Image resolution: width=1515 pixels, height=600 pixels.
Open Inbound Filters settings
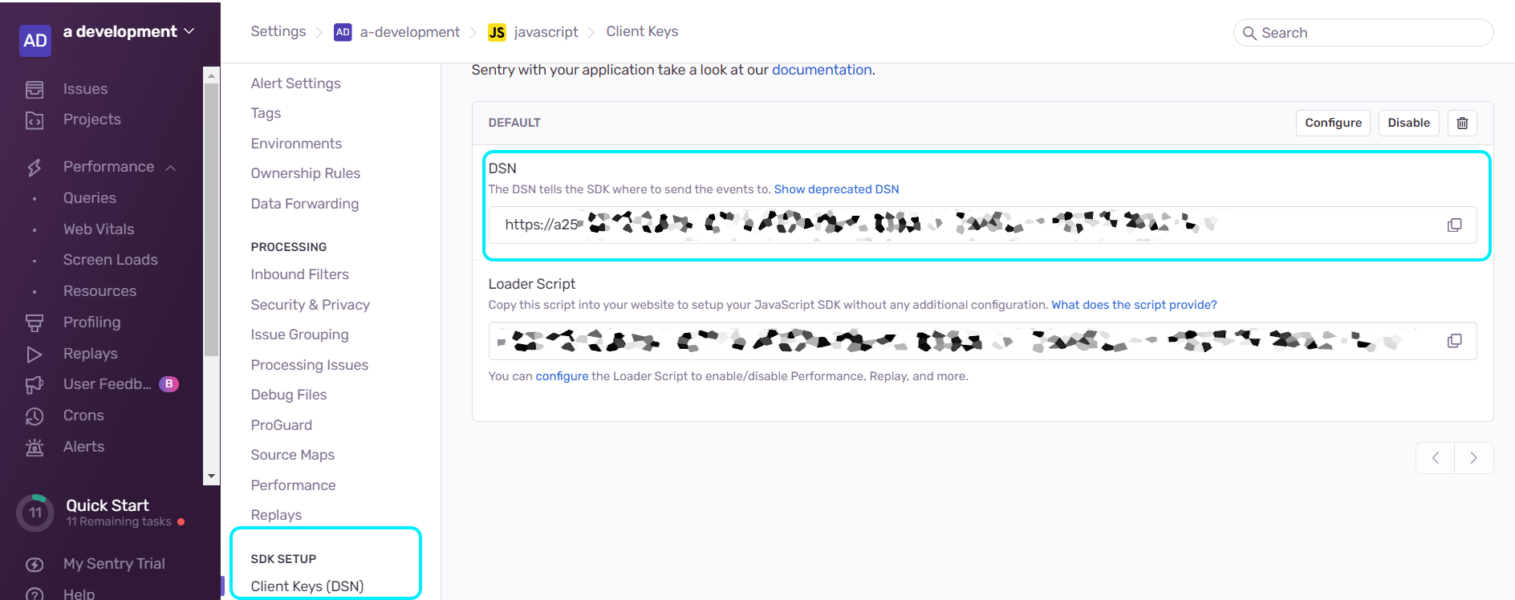[299, 274]
